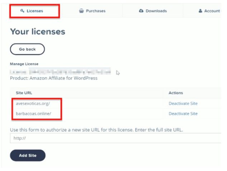Screen dimensions: 227x171
Task: Switch to the Licenses tab label
Action: pyautogui.click(x=35, y=11)
